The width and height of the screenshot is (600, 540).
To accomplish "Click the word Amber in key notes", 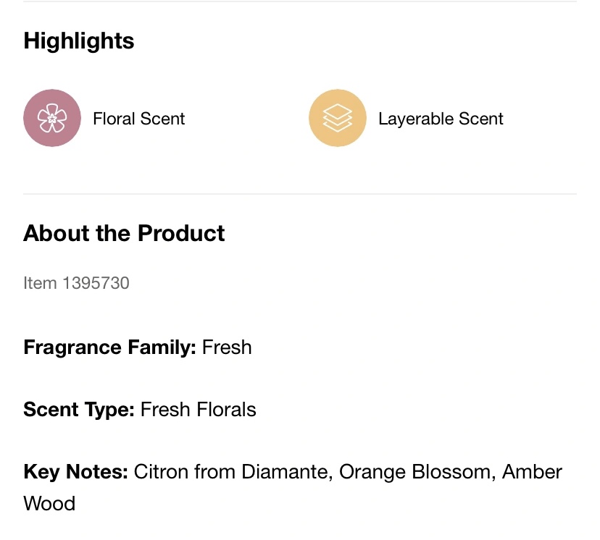I will click(x=533, y=472).
